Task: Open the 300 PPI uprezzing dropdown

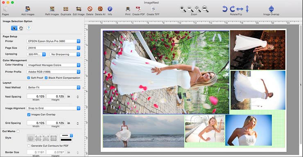Action: (x=36, y=54)
